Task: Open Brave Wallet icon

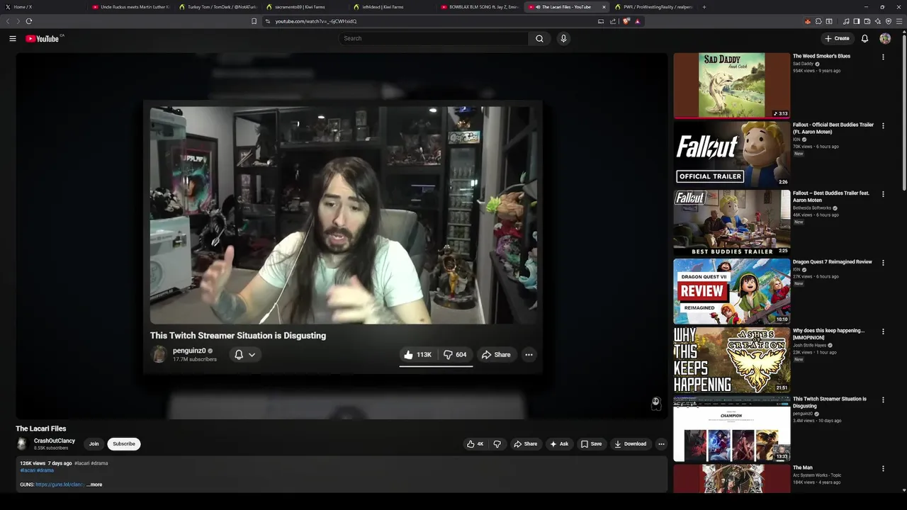Action: point(867,21)
